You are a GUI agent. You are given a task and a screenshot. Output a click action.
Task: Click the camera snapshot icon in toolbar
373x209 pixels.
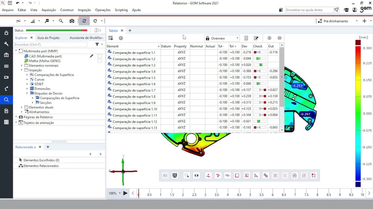point(72,21)
